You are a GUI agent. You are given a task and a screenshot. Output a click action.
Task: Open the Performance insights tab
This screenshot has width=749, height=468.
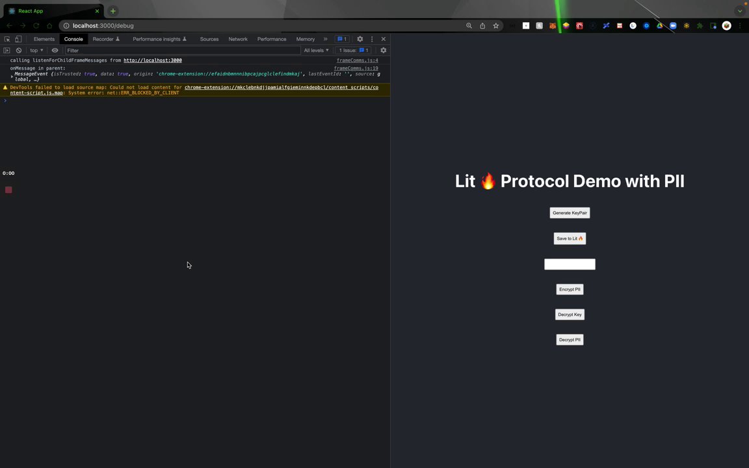click(159, 39)
